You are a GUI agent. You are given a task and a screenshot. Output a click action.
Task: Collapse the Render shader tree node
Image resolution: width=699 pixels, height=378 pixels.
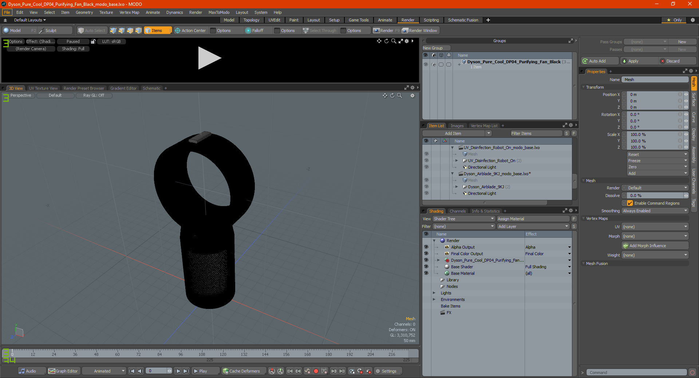434,241
